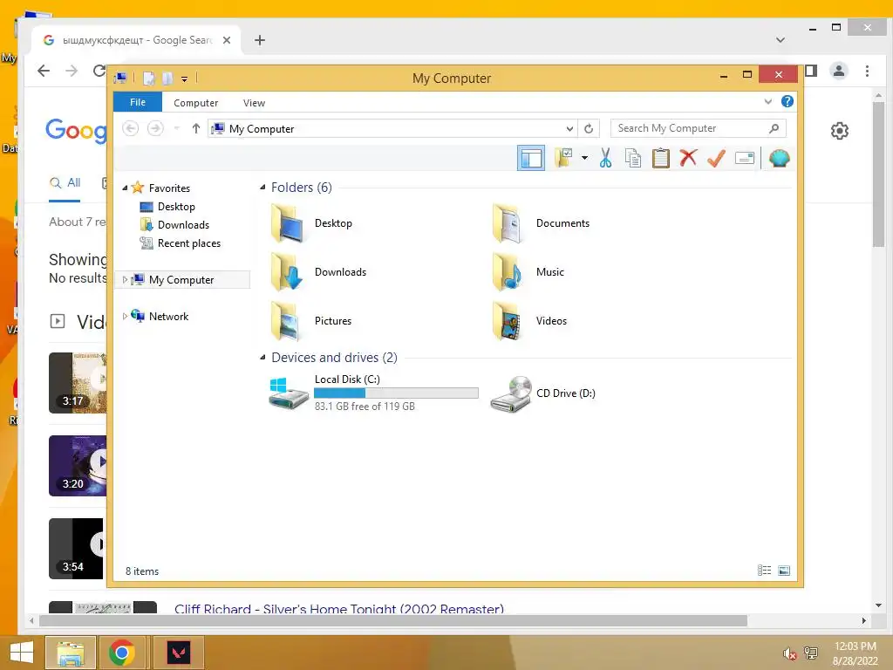The height and width of the screenshot is (670, 893).
Task: Click the envelope icon in Explorer toolbar
Action: click(x=745, y=158)
